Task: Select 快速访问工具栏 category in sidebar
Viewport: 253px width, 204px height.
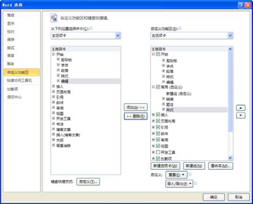Action: (19, 80)
